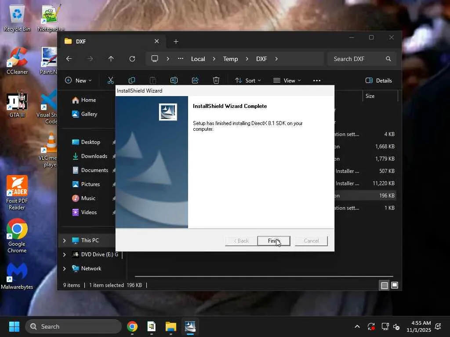Select the DXF tab
Image resolution: width=450 pixels, height=337 pixels.
[112, 41]
